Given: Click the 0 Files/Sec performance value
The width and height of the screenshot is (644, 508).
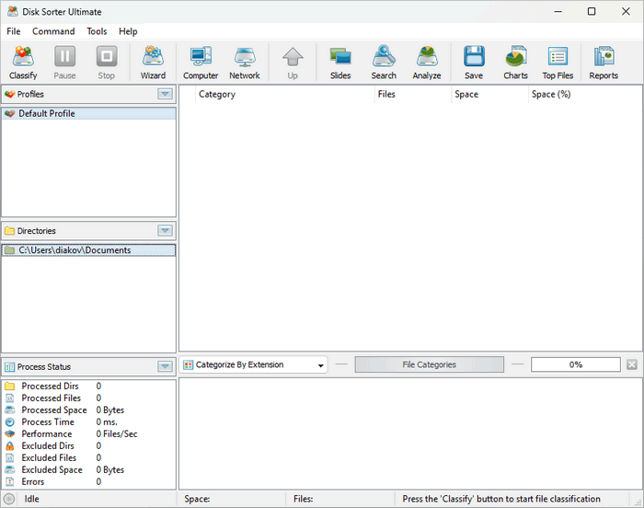Looking at the screenshot, I should [x=117, y=434].
